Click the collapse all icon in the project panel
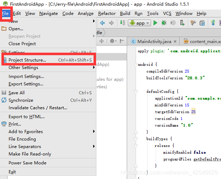221x179 pixels. pos(101,41)
